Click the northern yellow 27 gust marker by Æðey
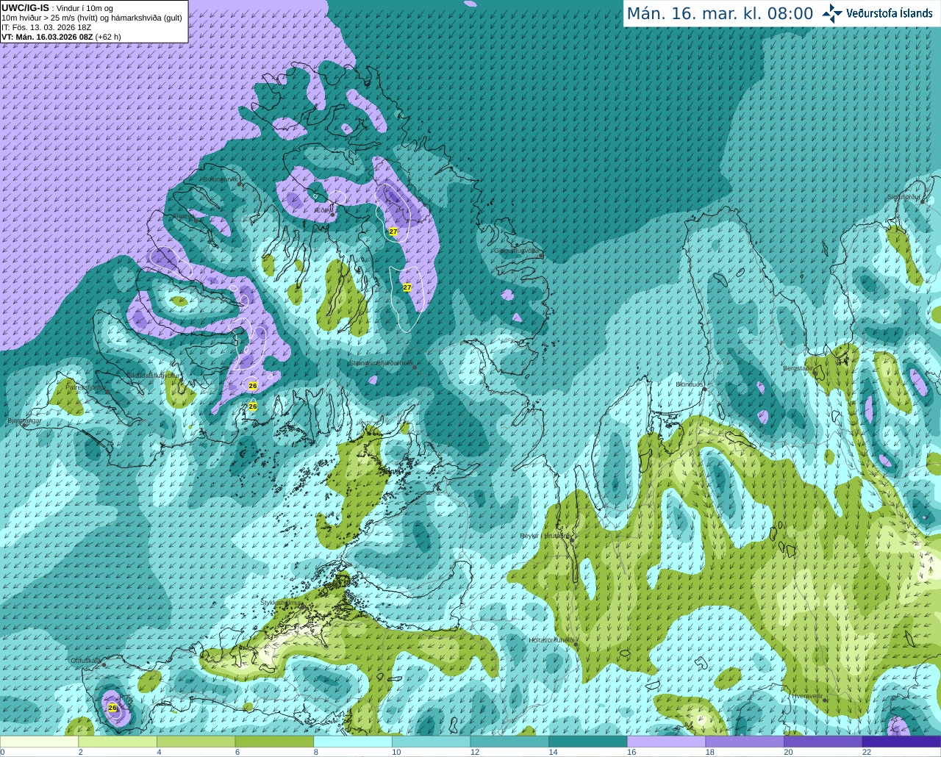 coord(393,232)
